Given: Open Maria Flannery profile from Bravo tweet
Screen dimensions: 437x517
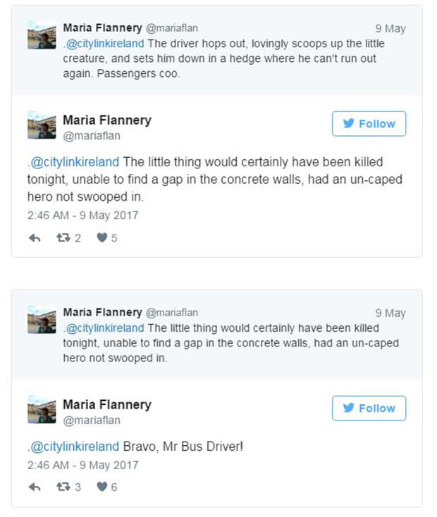Looking at the screenshot, I should coord(107,405).
